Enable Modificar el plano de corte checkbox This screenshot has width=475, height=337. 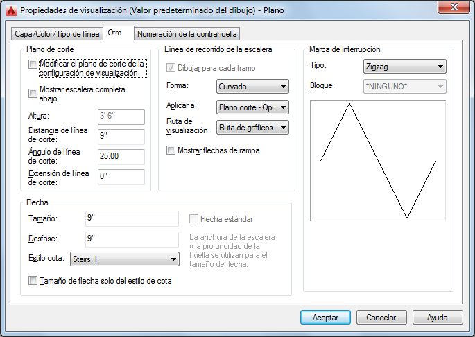click(x=33, y=64)
